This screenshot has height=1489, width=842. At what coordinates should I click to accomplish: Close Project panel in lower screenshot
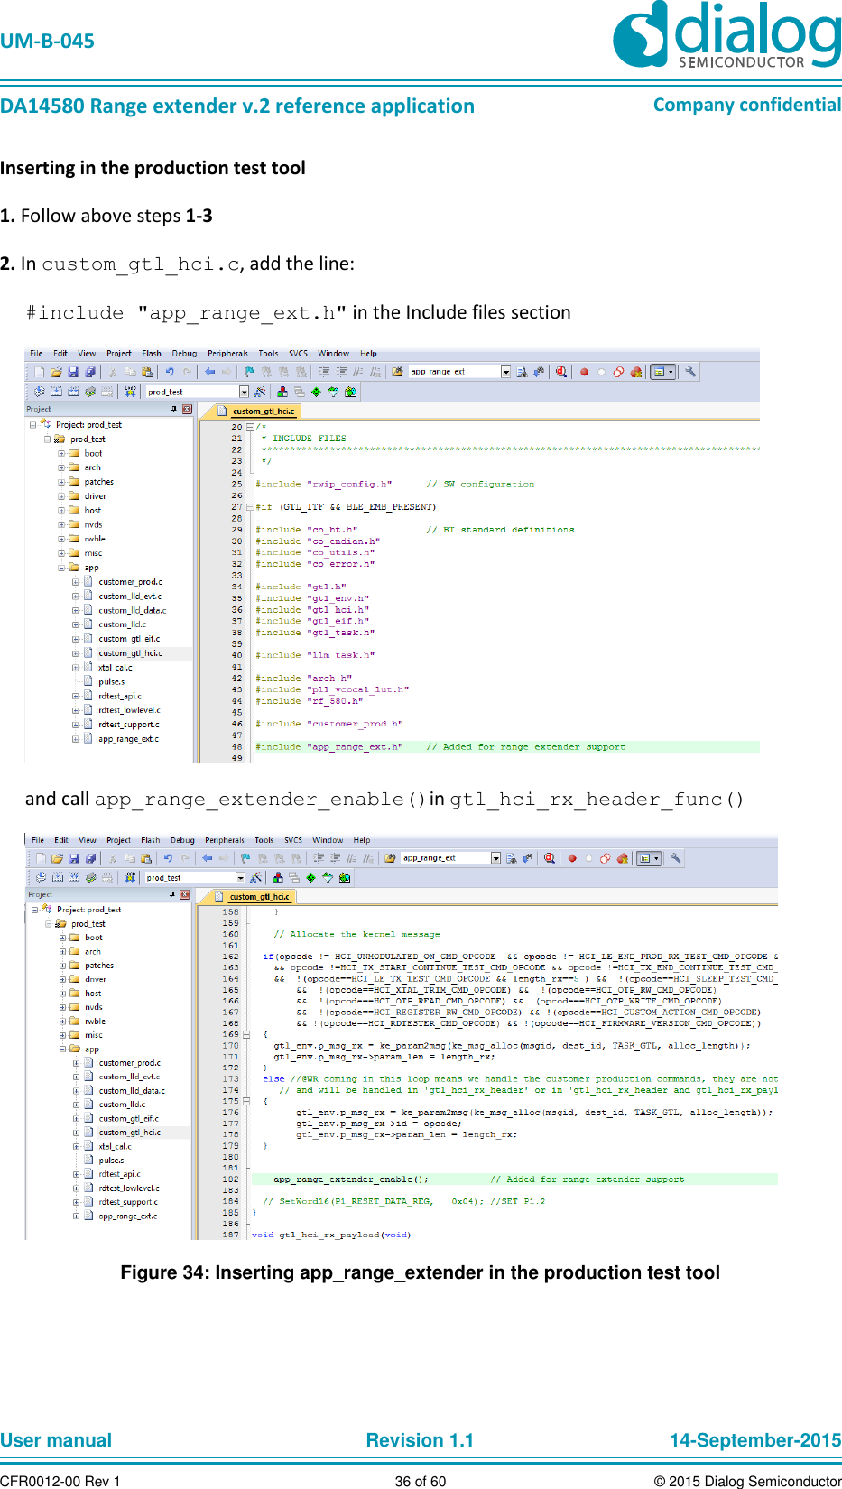(184, 895)
